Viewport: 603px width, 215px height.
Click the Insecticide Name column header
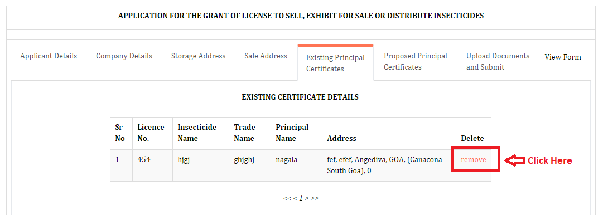197,133
